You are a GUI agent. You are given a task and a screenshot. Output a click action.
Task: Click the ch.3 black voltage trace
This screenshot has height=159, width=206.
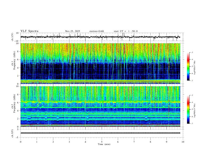coord(100,133)
